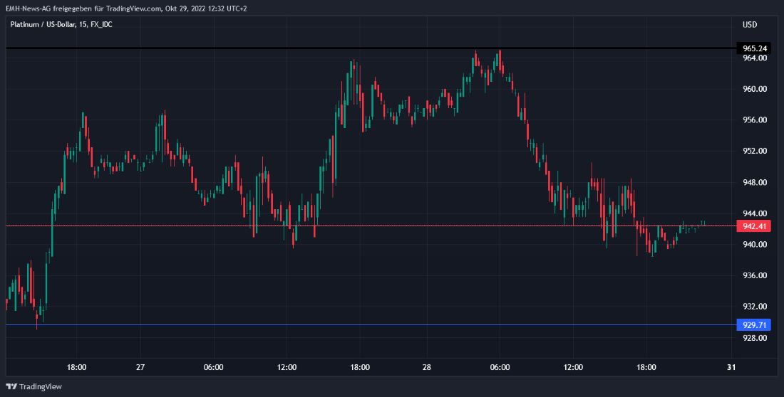Select the 928.00 price axis tick

(x=755, y=338)
